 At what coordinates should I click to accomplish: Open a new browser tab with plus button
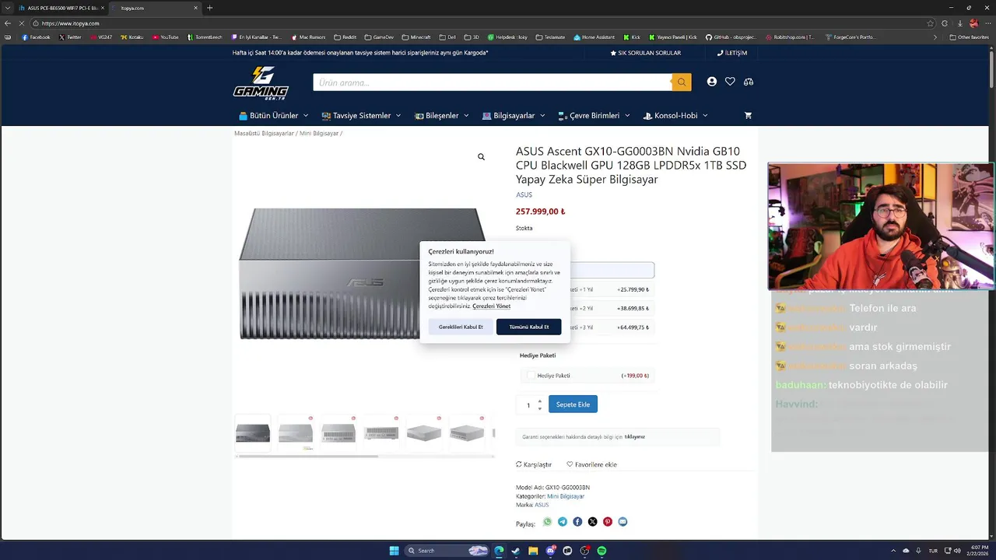[209, 8]
